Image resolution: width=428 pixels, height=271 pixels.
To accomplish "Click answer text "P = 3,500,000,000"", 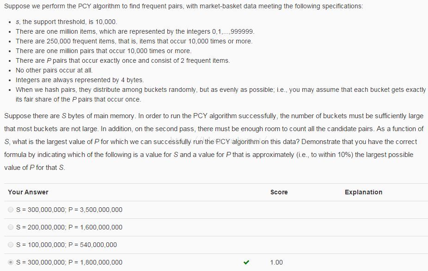I will pyautogui.click(x=95, y=210).
